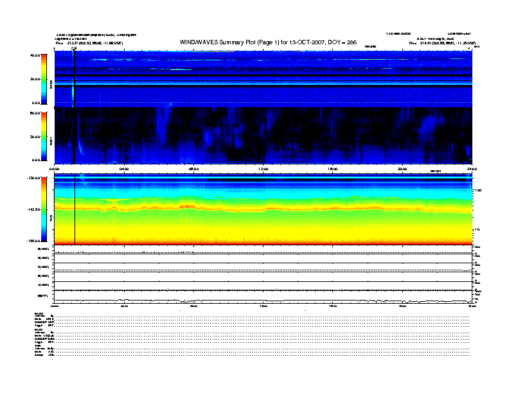Click the 24:00 time label under RAD1 spectrogram
The height and width of the screenshot is (393, 509).
click(x=472, y=169)
